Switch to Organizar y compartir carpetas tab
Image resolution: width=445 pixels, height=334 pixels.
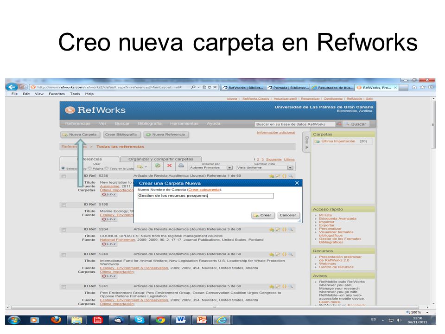click(161, 159)
